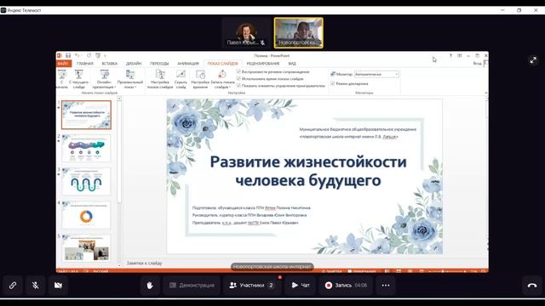Switch to the ВИД ribbon tab
The image size is (545, 306).
pos(292,64)
